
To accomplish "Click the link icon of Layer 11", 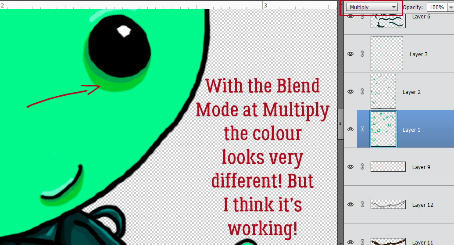I will pos(362,242).
